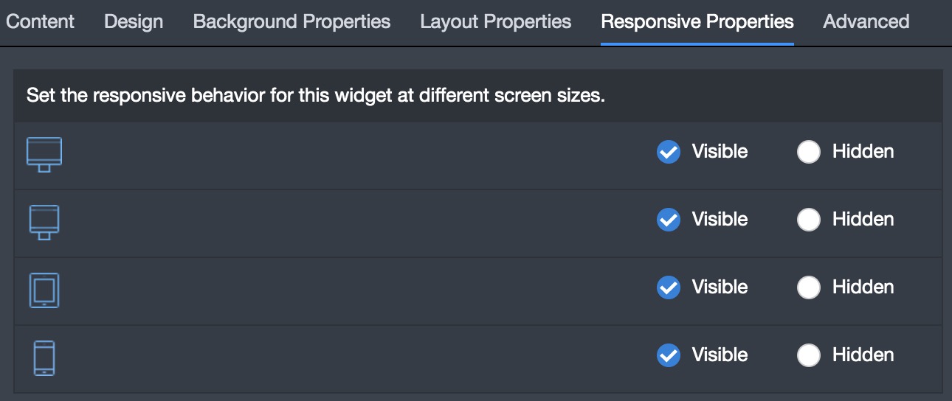
Task: Switch to the Advanced tab
Action: click(866, 21)
